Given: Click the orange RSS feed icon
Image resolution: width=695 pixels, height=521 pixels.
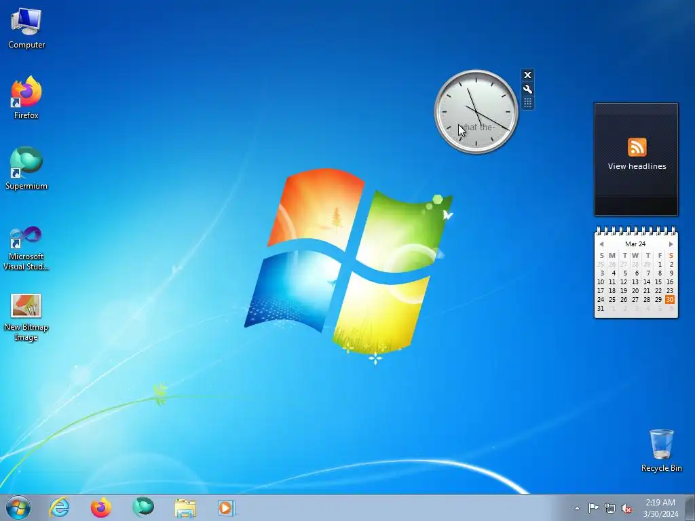Looking at the screenshot, I should coord(637,147).
